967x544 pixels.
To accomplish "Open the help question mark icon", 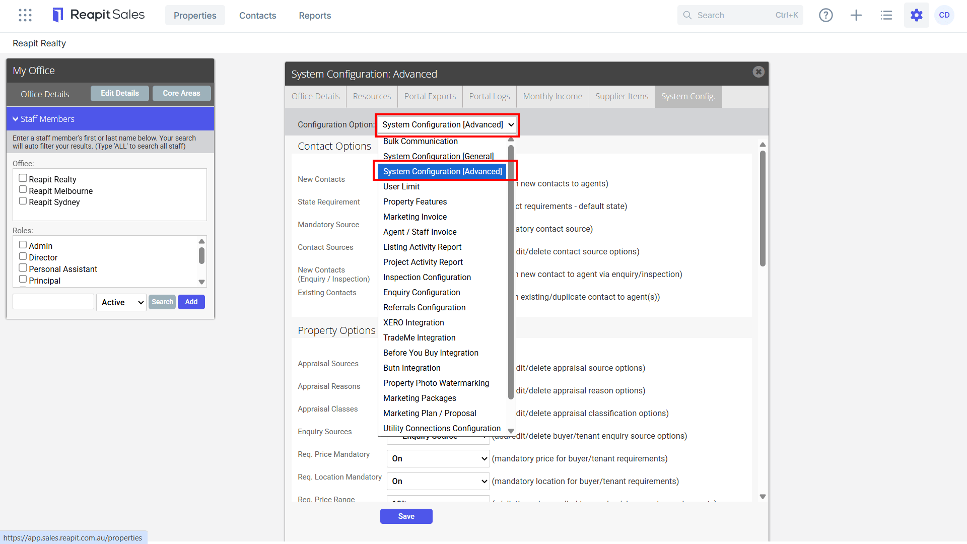I will pos(826,15).
